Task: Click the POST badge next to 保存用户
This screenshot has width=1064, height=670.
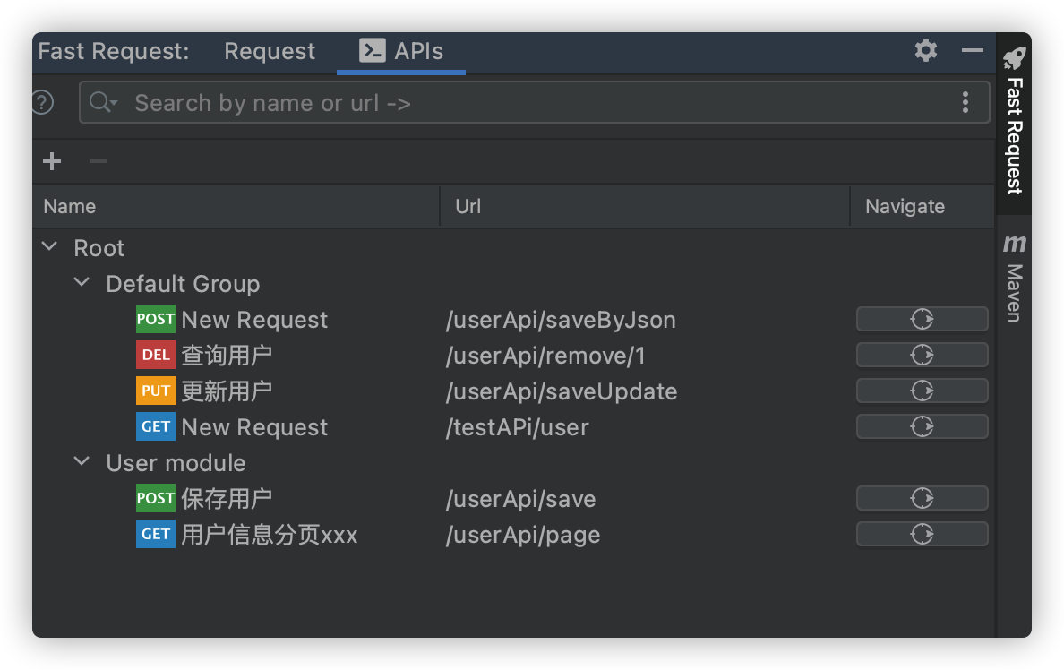Action: (155, 498)
